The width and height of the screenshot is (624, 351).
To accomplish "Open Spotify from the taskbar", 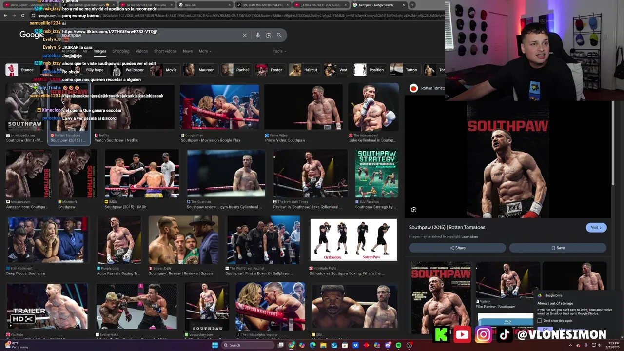I will pyautogui.click(x=398, y=345).
